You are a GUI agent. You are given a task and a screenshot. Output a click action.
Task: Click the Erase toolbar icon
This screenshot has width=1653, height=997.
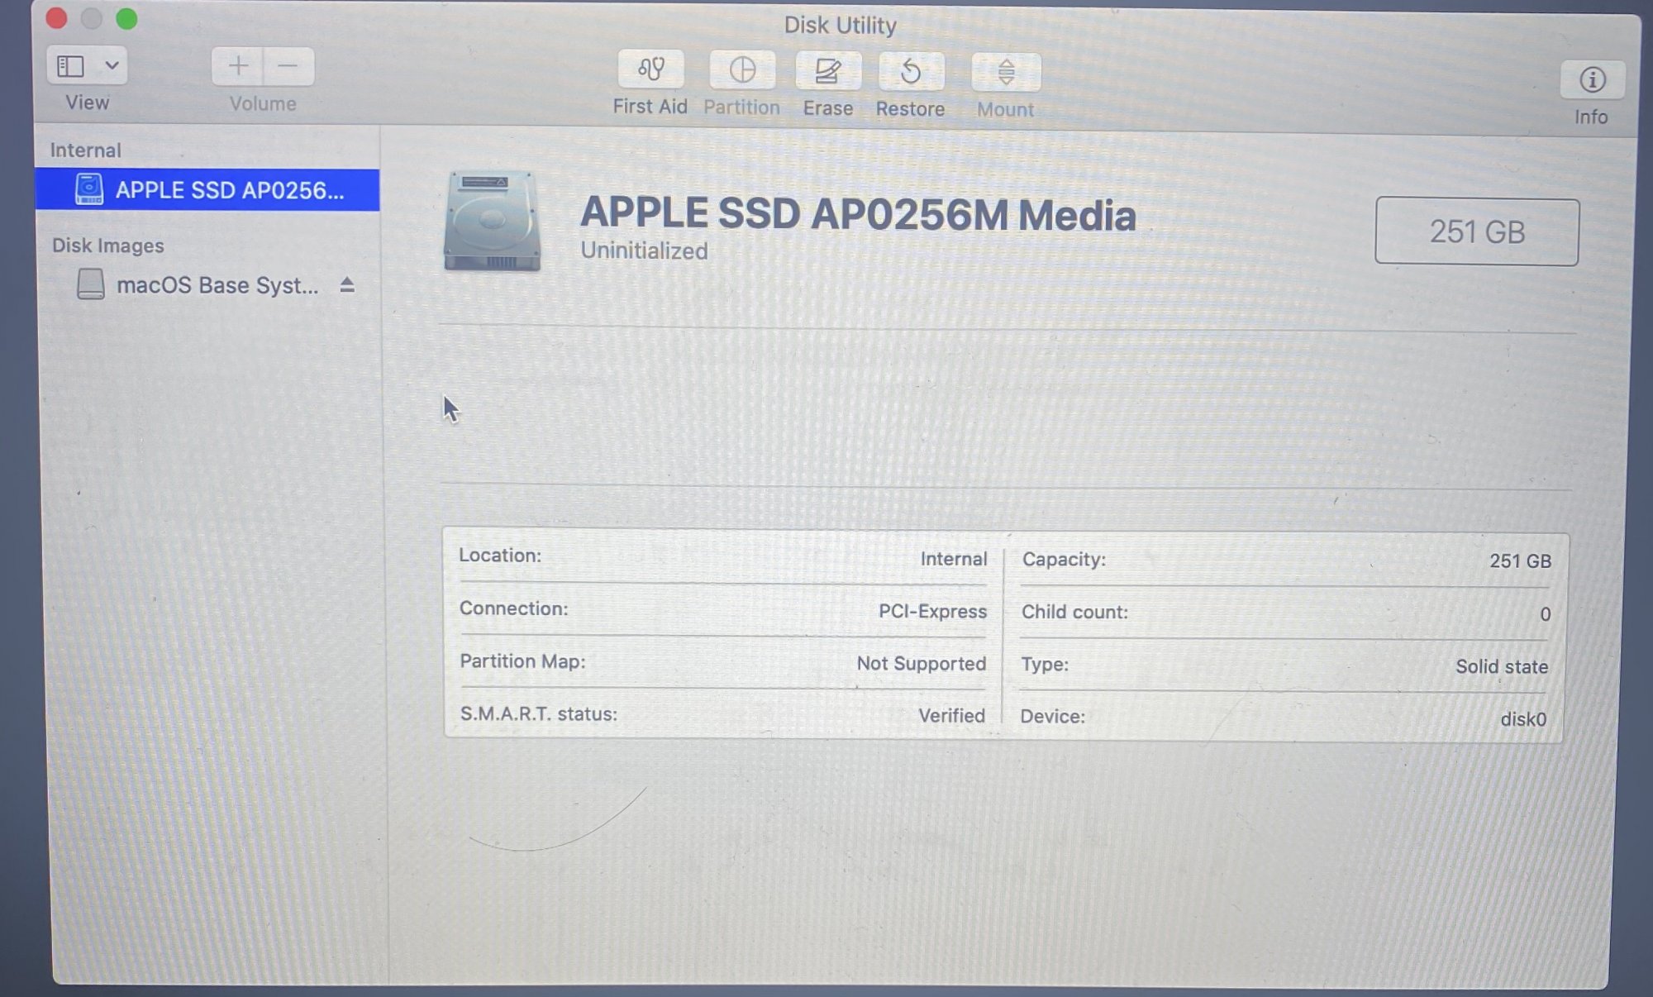[827, 71]
